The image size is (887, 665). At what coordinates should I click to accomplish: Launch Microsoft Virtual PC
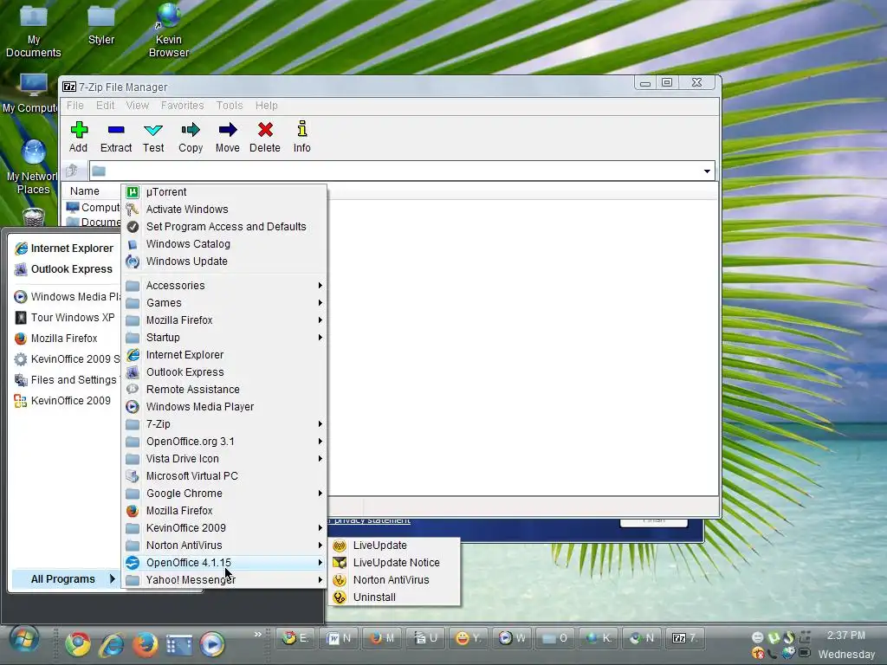coord(225,476)
